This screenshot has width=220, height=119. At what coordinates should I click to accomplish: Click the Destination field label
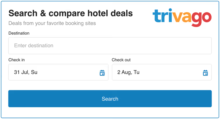[19, 33]
